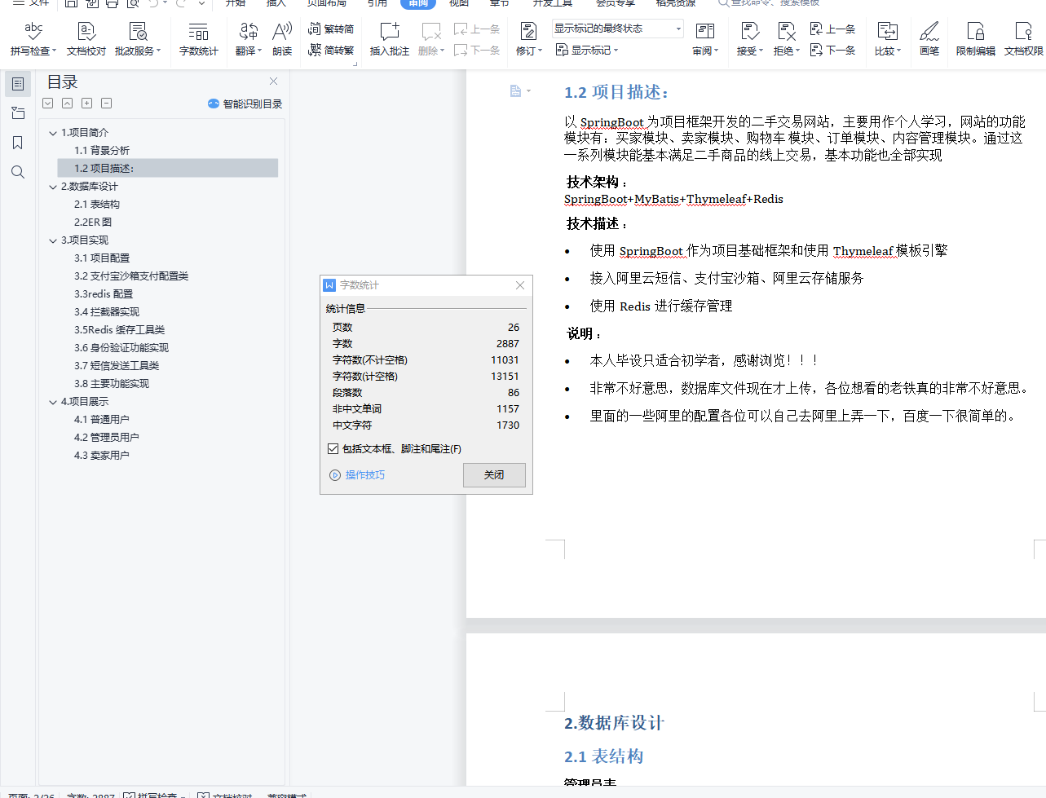The height and width of the screenshot is (798, 1046).
Task: Jump to 2.2ER 图 in outline
Action: coord(93,223)
